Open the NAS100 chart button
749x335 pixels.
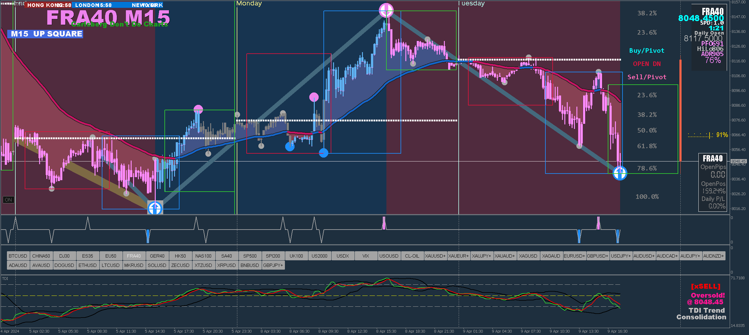(203, 256)
